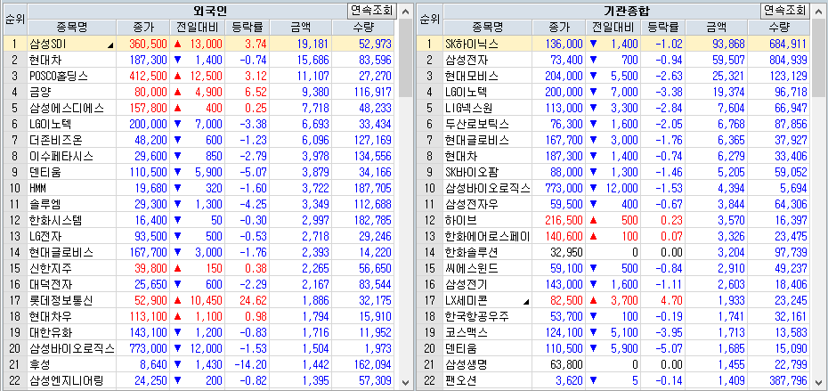828x391 pixels.
Task: Sort 외국인 table by 수량 header
Action: (364, 28)
